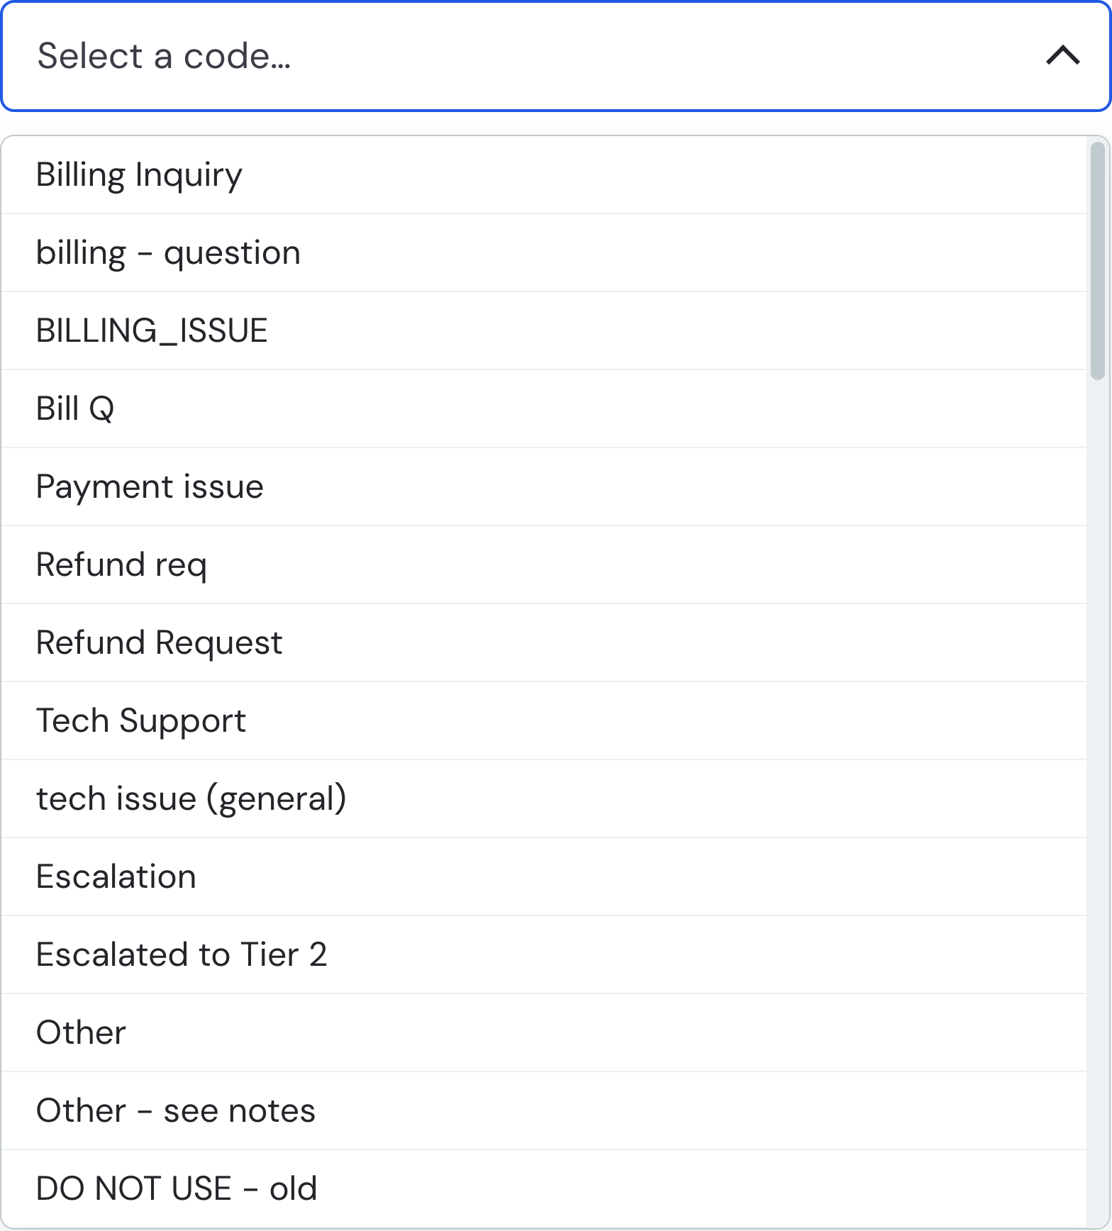Collapse the dropdown using the chevron arrow
This screenshot has width=1112, height=1231.
pos(1062,55)
